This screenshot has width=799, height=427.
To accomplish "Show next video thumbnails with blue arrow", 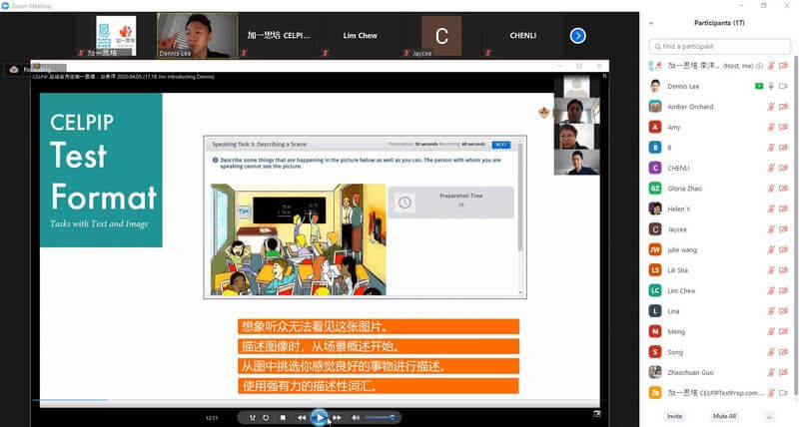I will click(x=577, y=36).
